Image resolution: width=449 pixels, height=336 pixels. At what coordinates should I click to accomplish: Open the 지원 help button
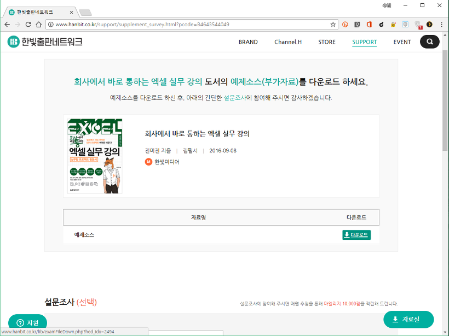[27, 322]
